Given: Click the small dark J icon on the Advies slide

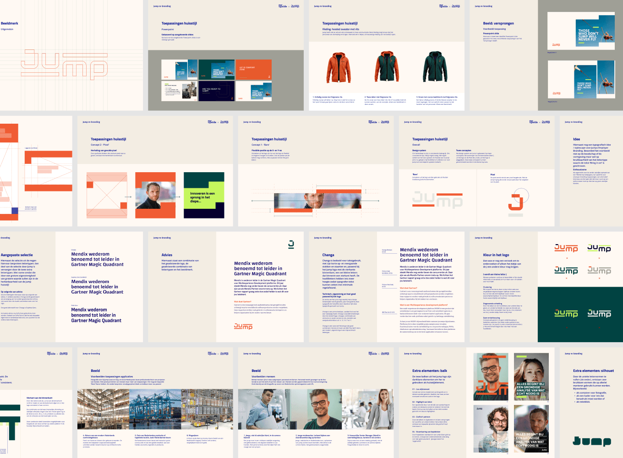Looking at the screenshot, I should 291,245.
